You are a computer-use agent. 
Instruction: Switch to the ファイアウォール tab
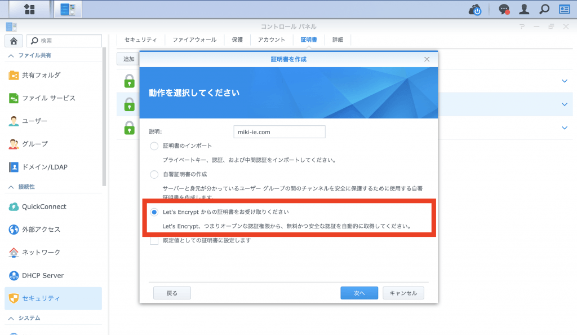coord(194,40)
